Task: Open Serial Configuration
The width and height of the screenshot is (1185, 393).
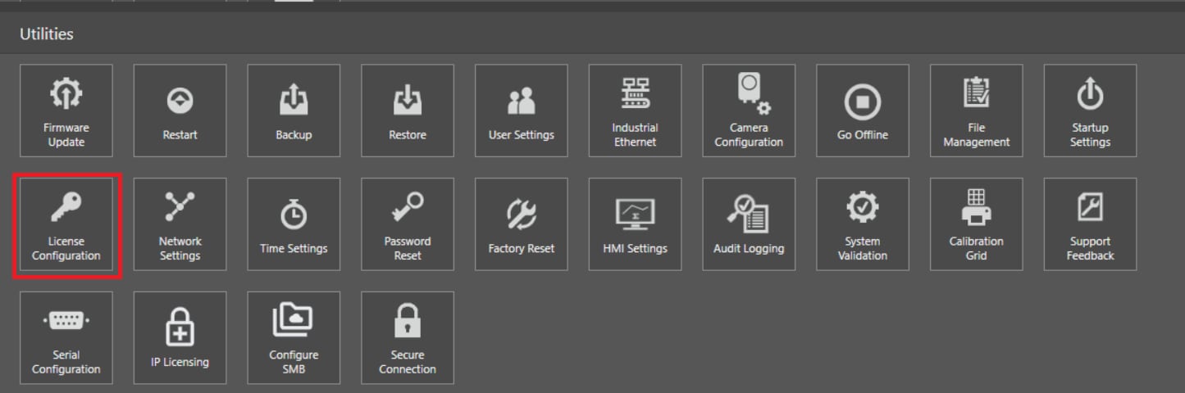Action: click(x=66, y=338)
